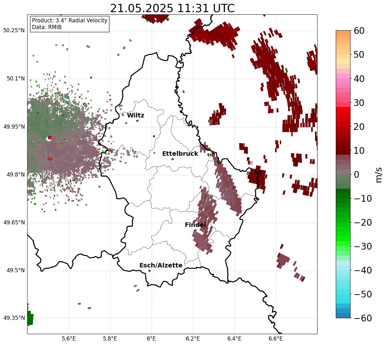Click the 50.1°N latitude label
The width and height of the screenshot is (386, 345).
pyautogui.click(x=15, y=79)
